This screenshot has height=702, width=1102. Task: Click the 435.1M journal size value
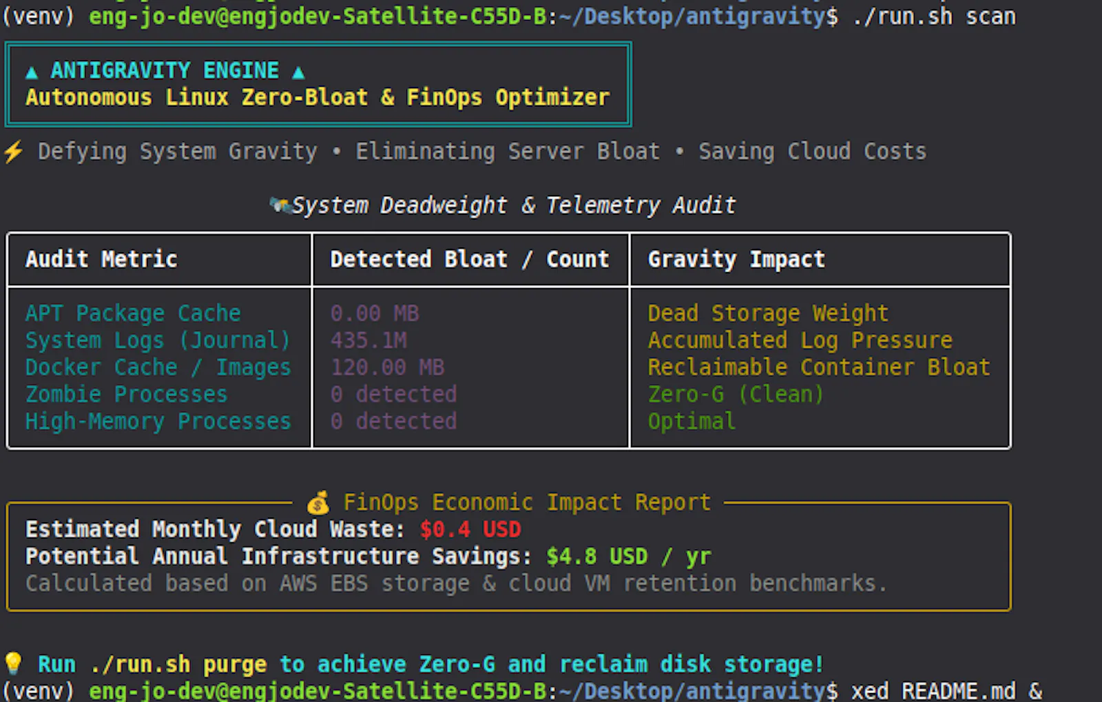[368, 340]
